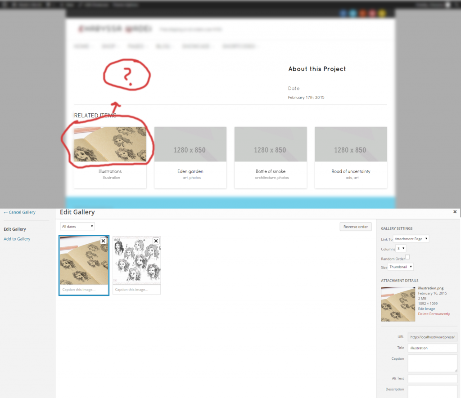Close the Edit Gallery modal

tap(455, 212)
